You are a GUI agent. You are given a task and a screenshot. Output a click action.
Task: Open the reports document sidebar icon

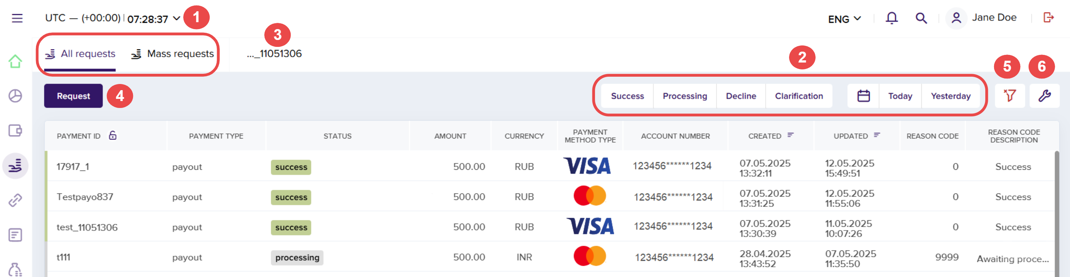point(15,235)
